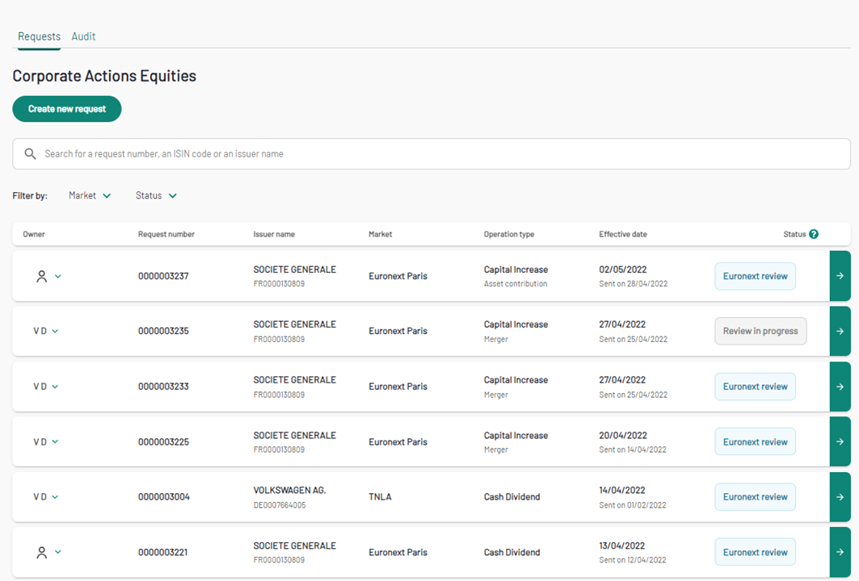This screenshot has width=859, height=581.
Task: Click the Request number column header
Action: (x=166, y=234)
